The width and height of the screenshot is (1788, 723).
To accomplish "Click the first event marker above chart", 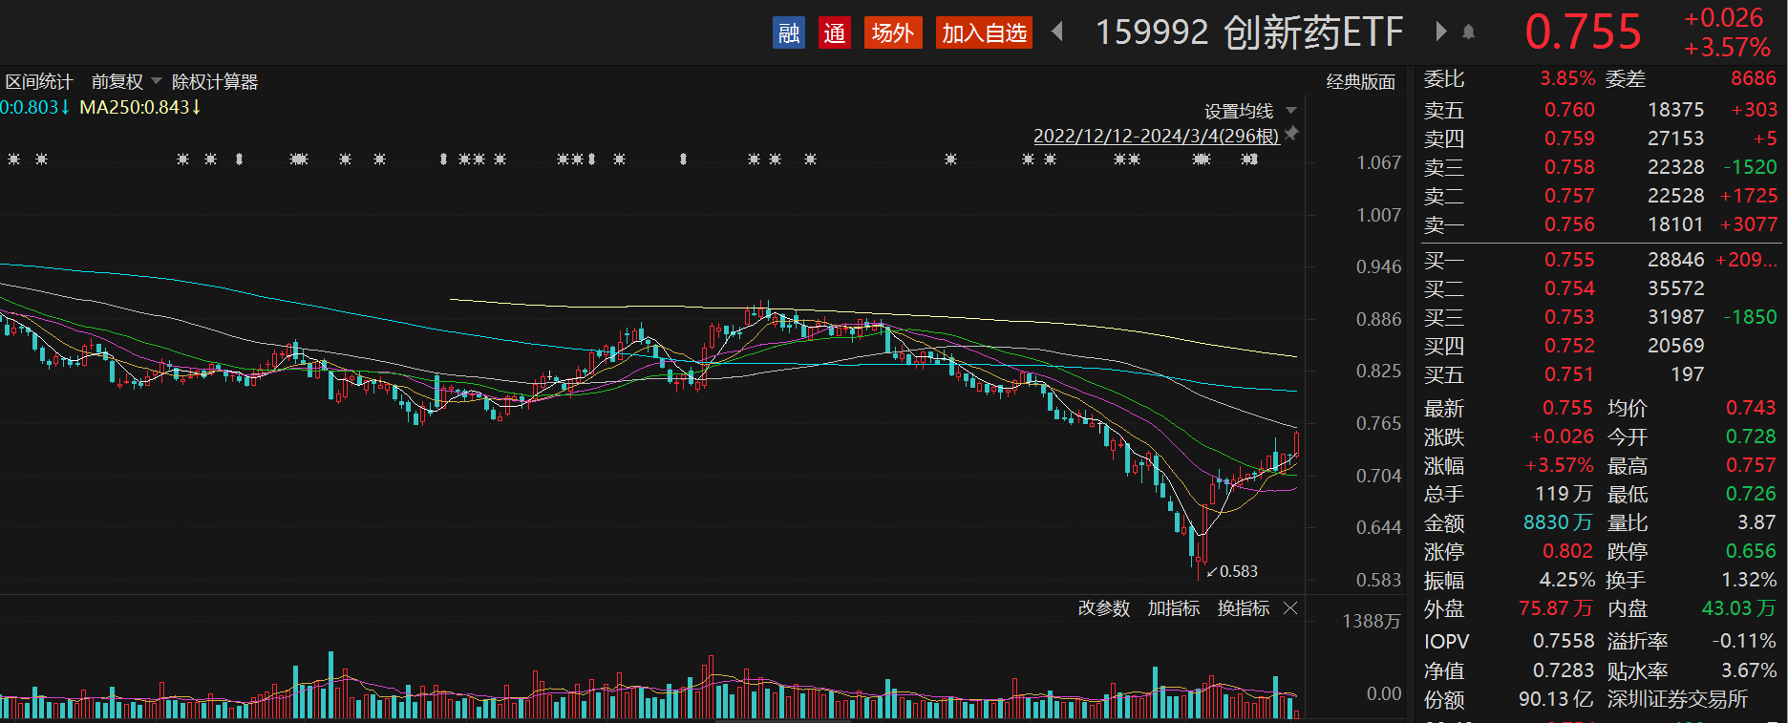I will [x=13, y=159].
